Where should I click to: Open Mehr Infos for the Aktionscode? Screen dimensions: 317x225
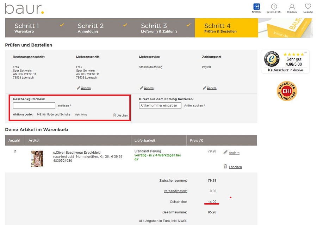click(81, 115)
